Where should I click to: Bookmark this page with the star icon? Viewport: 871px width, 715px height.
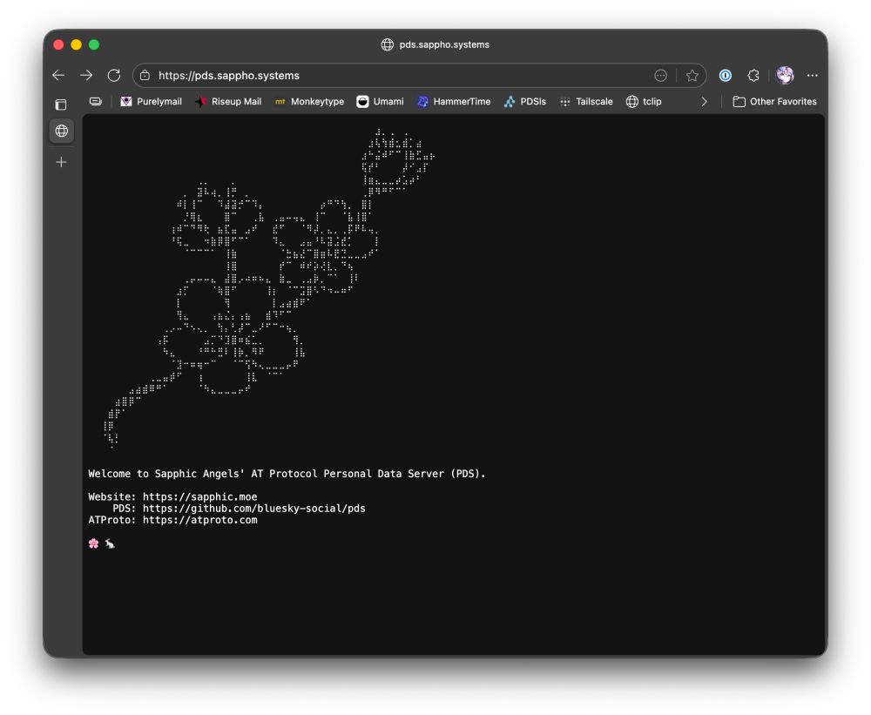692,76
